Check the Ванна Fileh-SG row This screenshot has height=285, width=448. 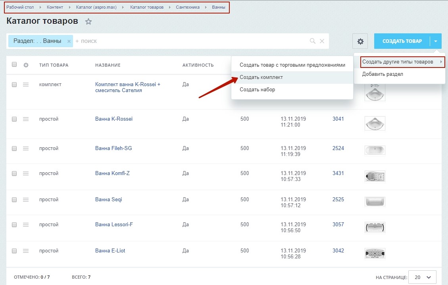14,148
